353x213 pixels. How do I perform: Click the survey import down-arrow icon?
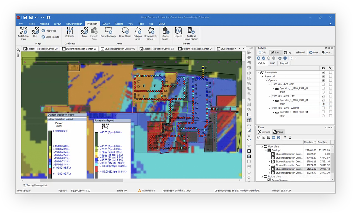[259, 58]
